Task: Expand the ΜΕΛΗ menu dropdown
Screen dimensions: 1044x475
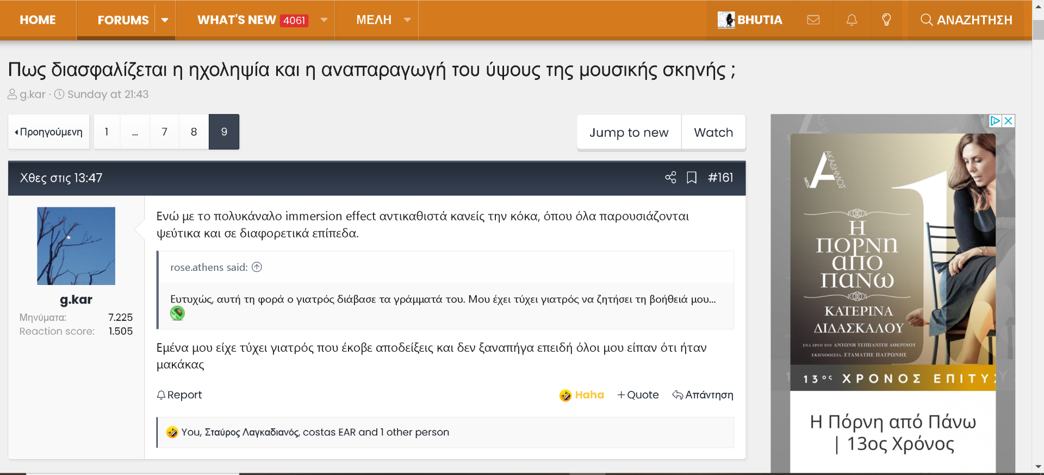Action: point(407,20)
